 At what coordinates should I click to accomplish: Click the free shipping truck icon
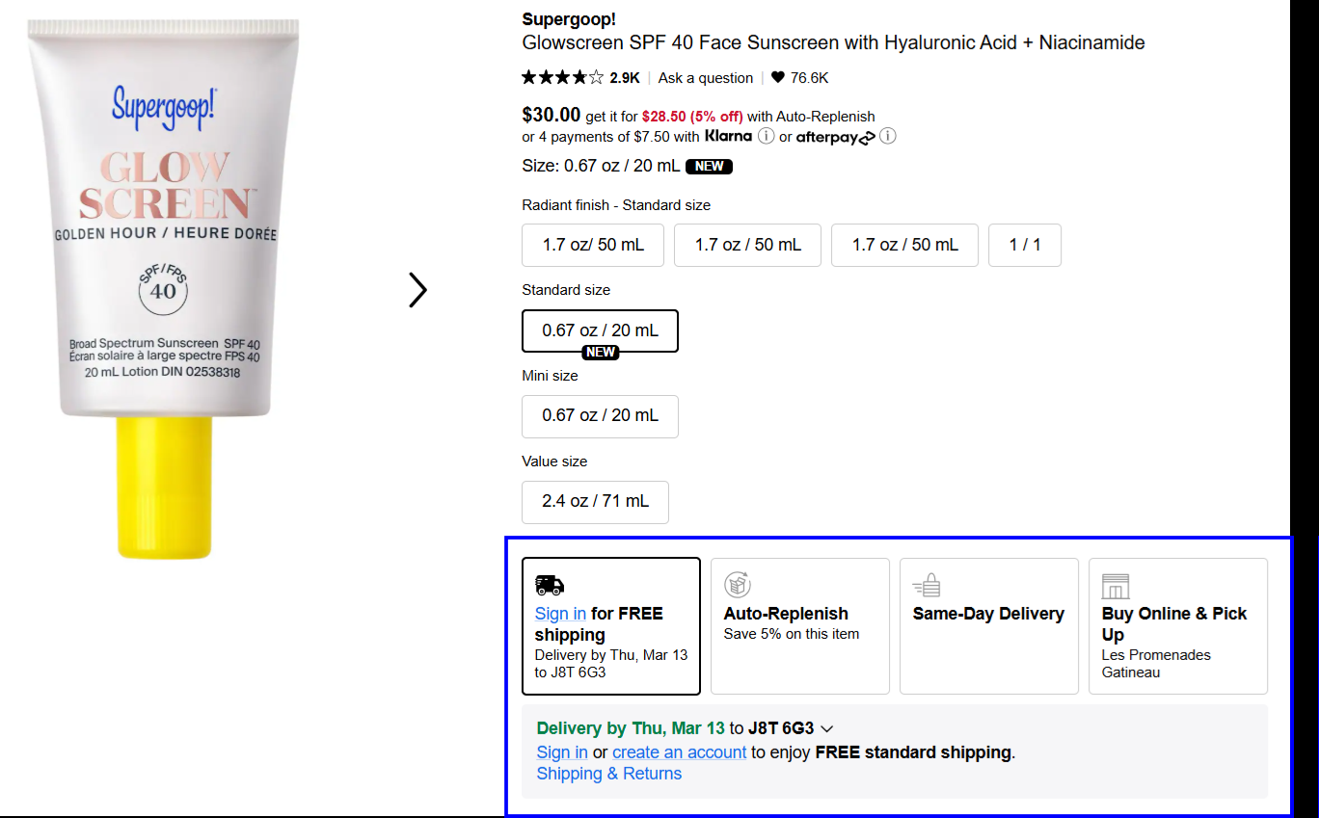tap(549, 585)
